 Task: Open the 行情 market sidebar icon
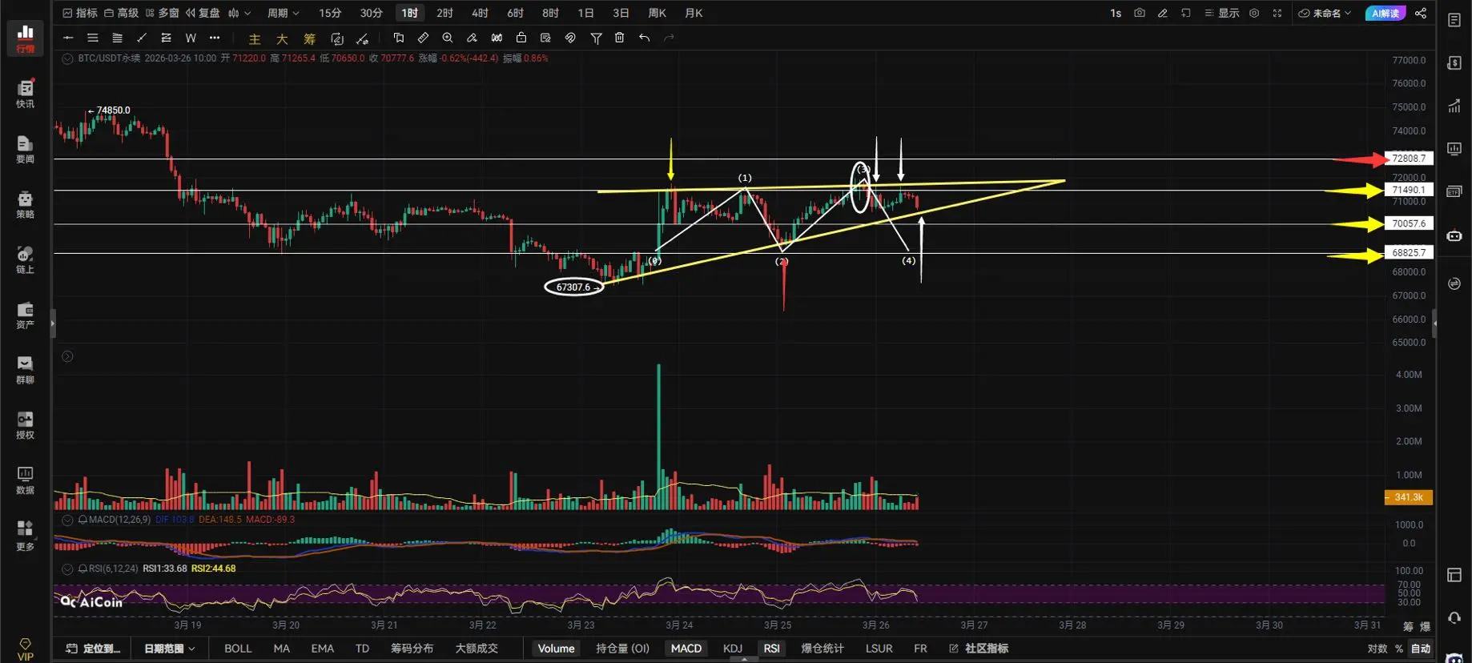25,38
